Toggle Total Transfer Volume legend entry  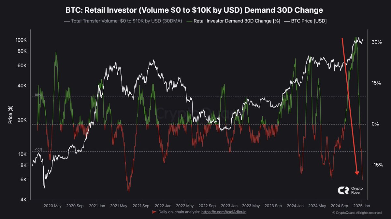coord(123,21)
